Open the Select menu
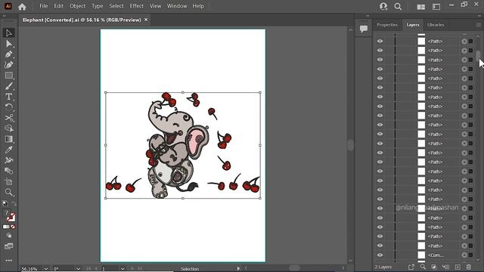The width and height of the screenshot is (484, 272). (116, 6)
